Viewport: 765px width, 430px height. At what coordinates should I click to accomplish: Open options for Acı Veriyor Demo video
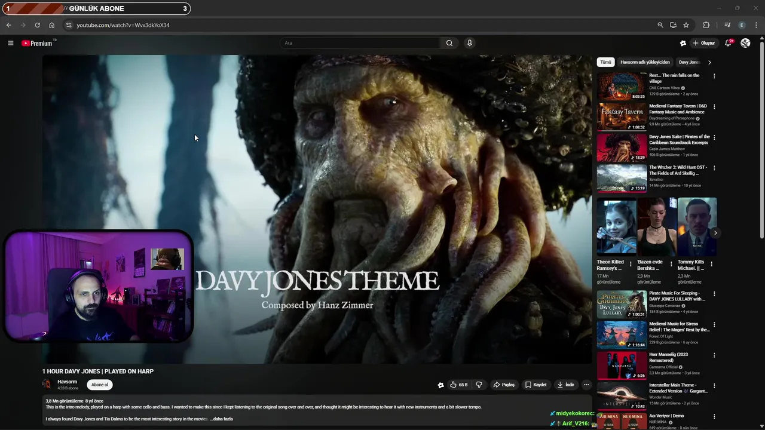pyautogui.click(x=714, y=416)
